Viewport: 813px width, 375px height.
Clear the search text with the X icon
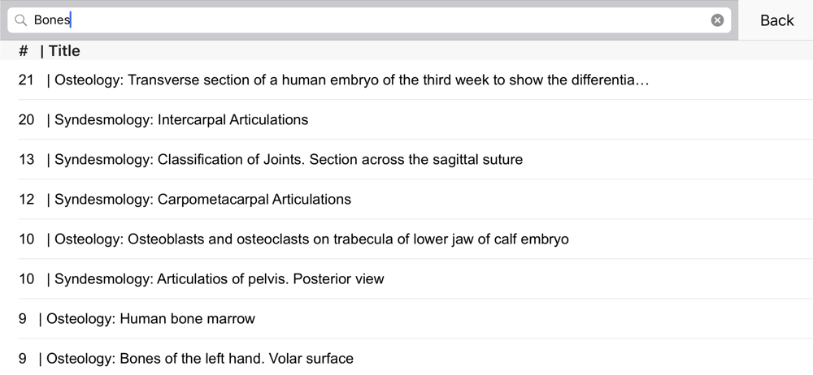coord(717,20)
